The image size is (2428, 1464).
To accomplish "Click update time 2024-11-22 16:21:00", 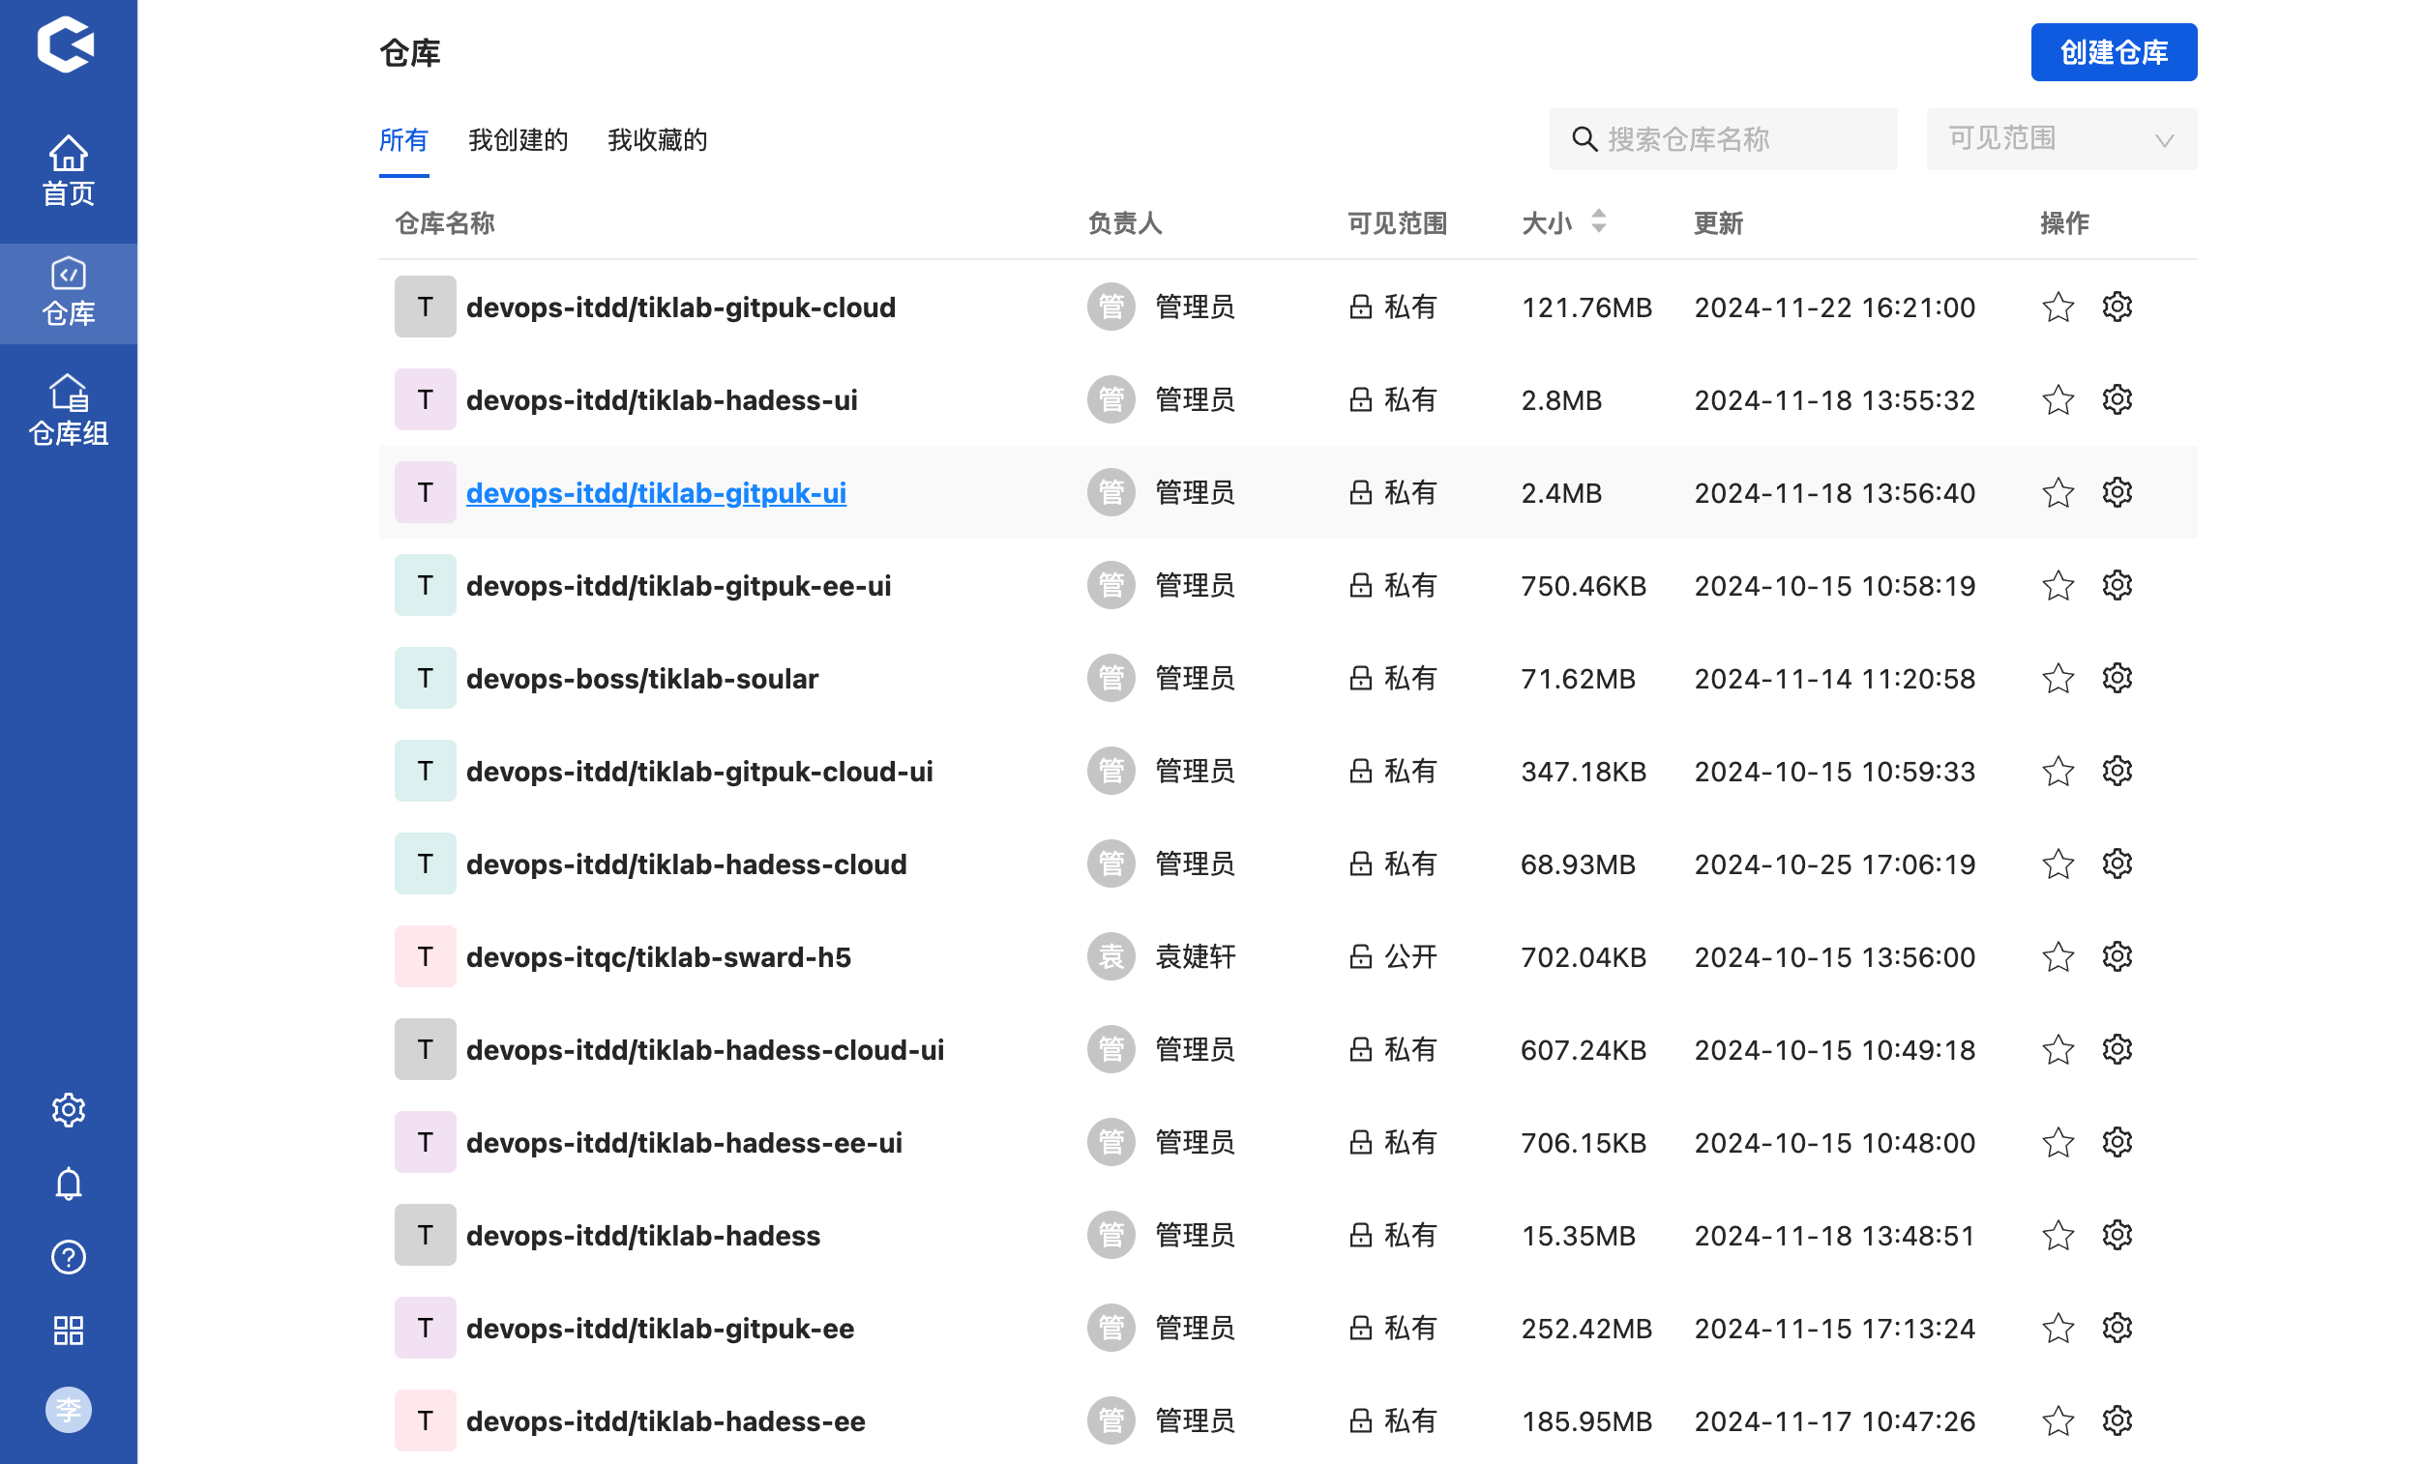I will click(1835, 307).
